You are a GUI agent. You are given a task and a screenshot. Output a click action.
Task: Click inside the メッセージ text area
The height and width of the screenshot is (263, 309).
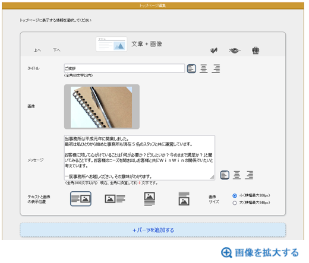[140, 157]
